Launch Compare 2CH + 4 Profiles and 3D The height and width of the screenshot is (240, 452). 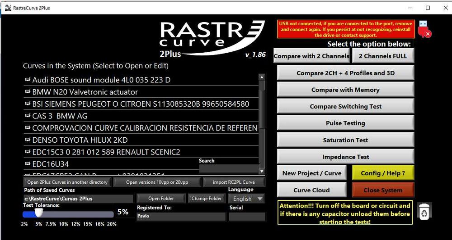(345, 73)
